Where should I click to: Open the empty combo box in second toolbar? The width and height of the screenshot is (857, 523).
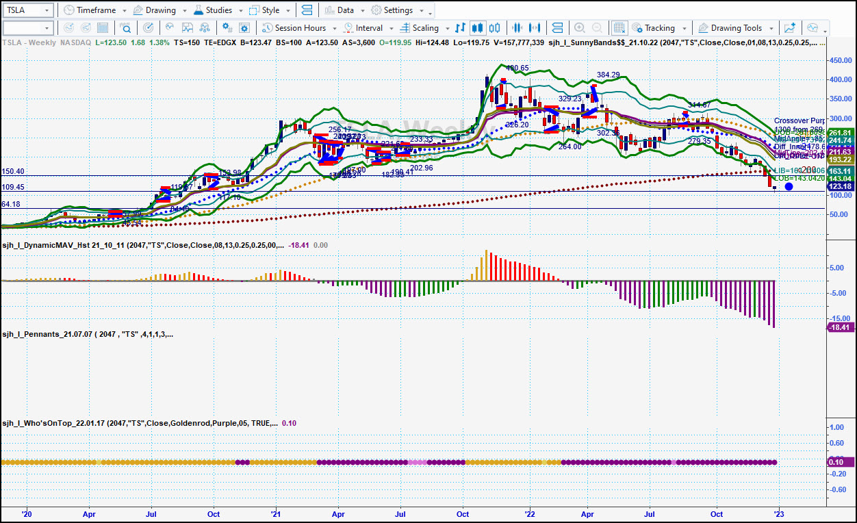click(27, 28)
